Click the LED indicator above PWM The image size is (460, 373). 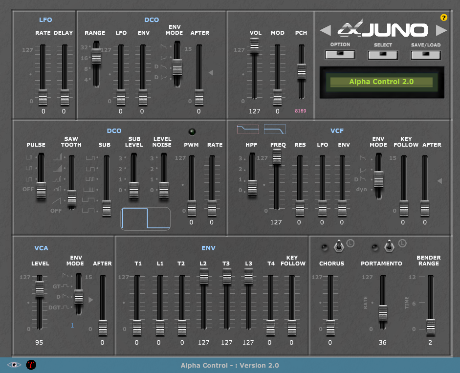192,132
